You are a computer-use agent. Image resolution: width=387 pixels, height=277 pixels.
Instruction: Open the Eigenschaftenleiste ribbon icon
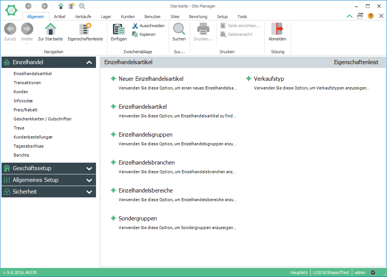85,29
